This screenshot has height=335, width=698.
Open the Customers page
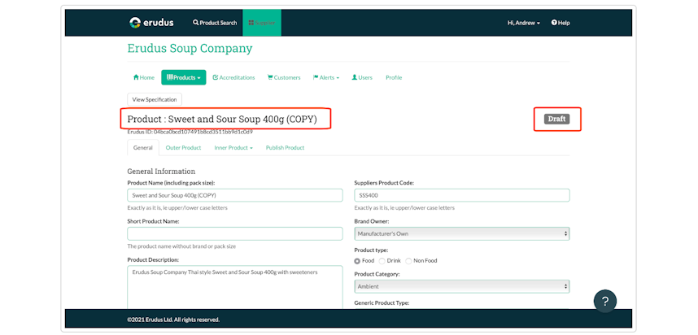[x=284, y=77]
